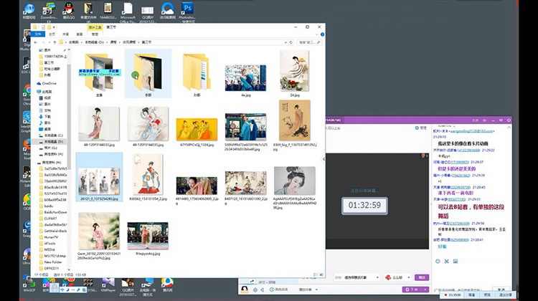Open the File tab in Explorer ribbon
This screenshot has height=301, width=538.
pyautogui.click(x=38, y=34)
